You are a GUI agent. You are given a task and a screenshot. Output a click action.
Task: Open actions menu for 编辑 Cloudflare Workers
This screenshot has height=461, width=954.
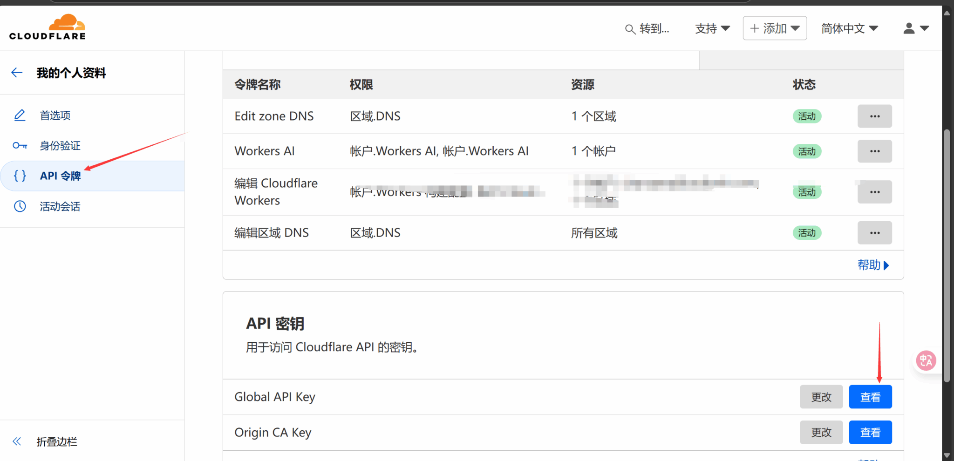point(875,192)
